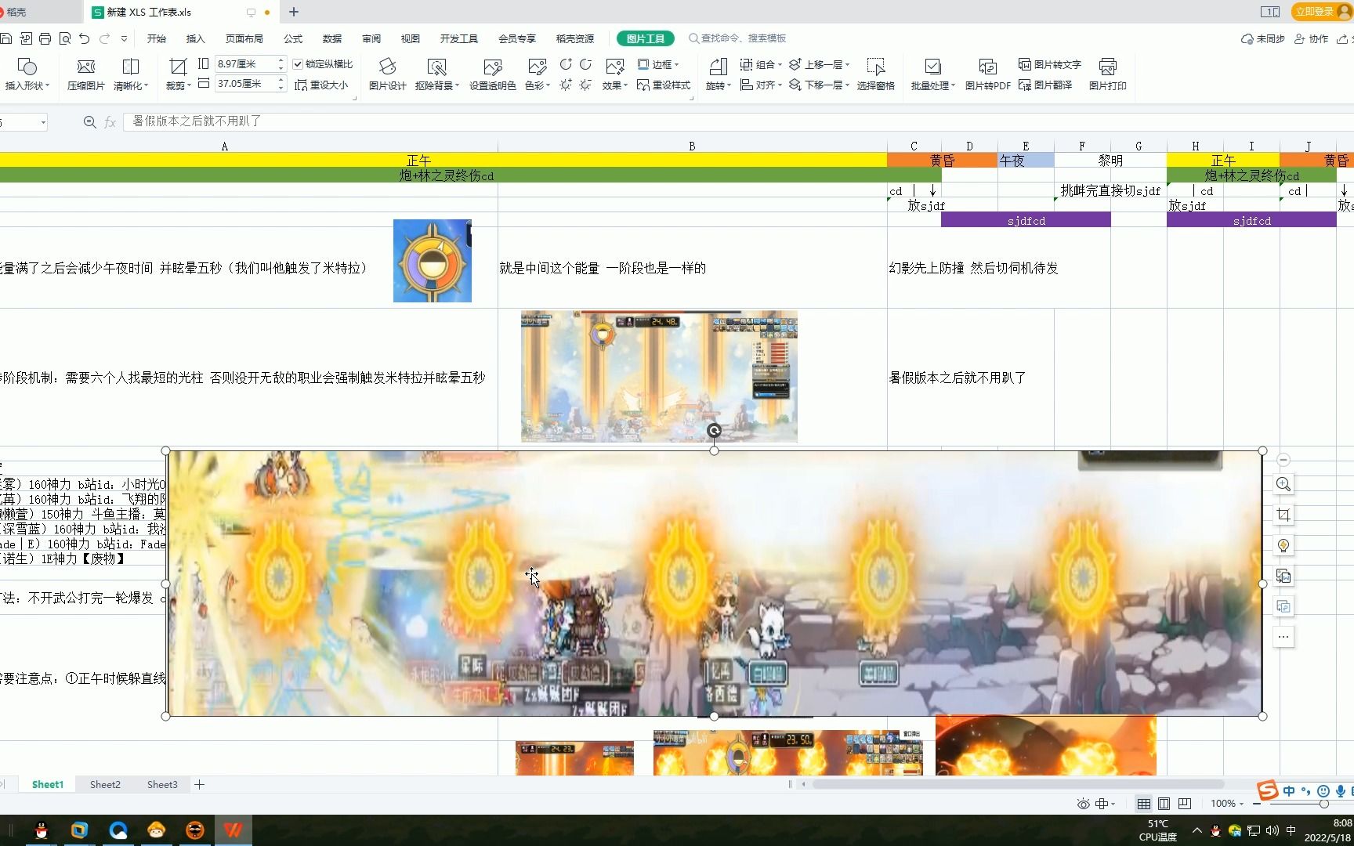Increase picture brightness icon
Viewport: 1354px width, 846px height.
[x=566, y=85]
